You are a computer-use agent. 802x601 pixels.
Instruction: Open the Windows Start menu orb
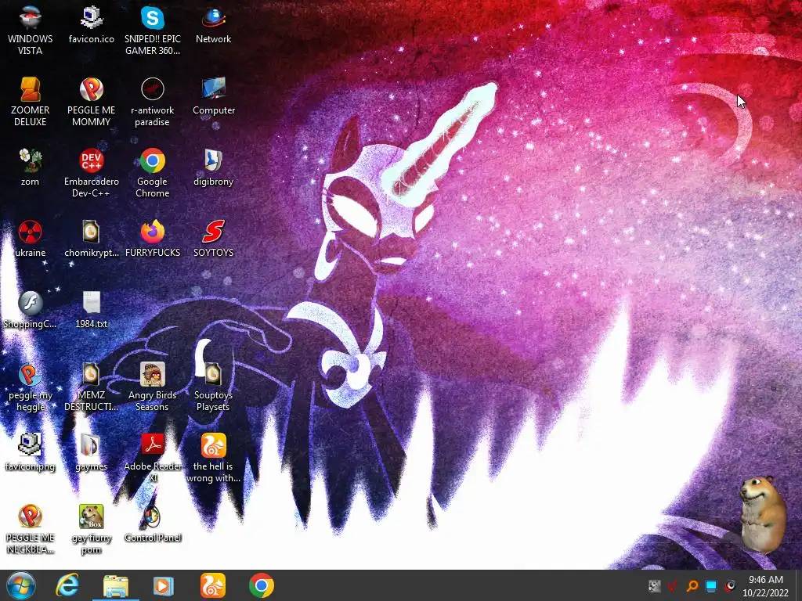[x=21, y=585]
